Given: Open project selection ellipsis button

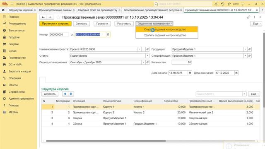Looking at the screenshot, I should tap(143, 49).
